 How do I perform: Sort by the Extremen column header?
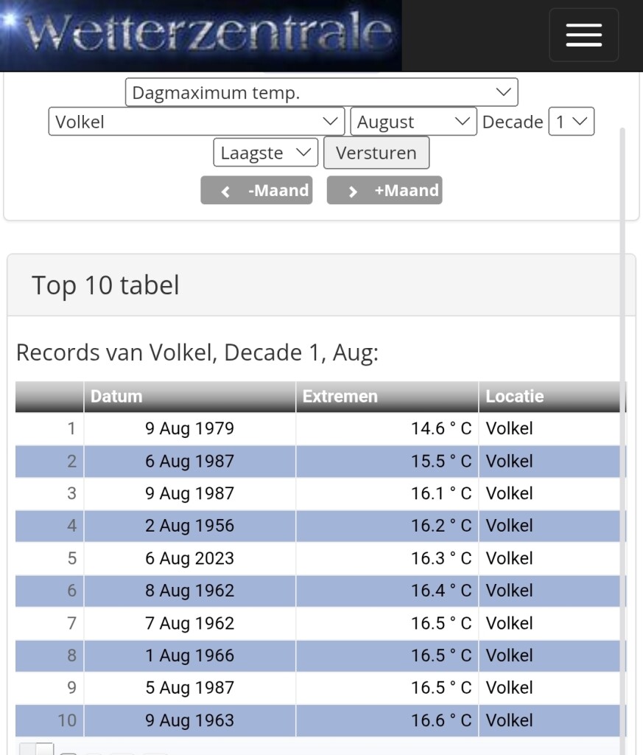point(387,396)
